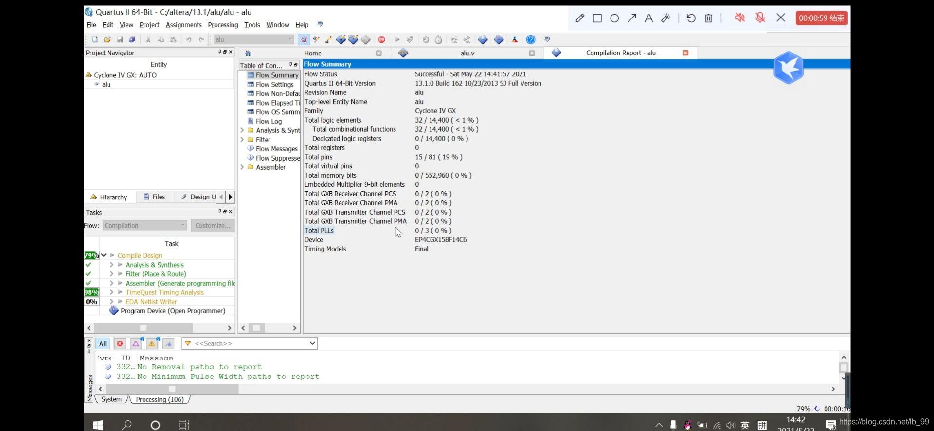This screenshot has width=934, height=431.
Task: Toggle the speaker mute in the recorder bar
Action: click(x=739, y=18)
